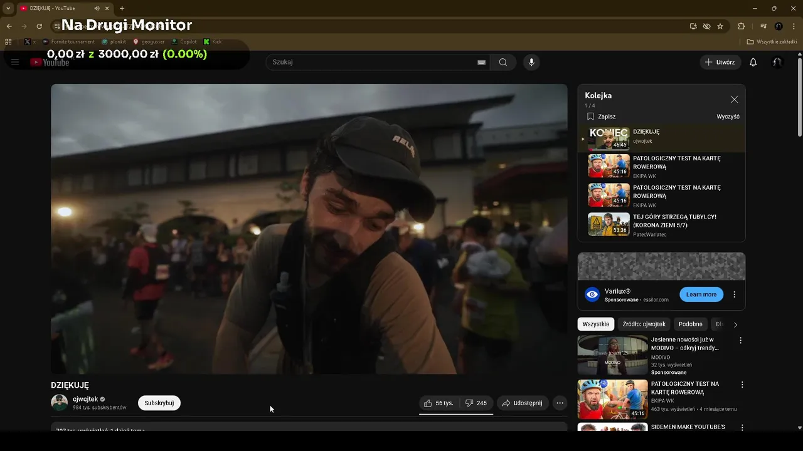Dislike the video showing 245

pos(476,403)
